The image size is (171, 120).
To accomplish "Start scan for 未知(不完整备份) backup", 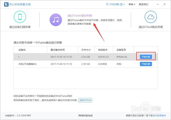I will pos(146,64).
